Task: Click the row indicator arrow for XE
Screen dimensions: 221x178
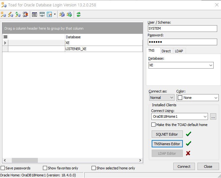Action: (x=5, y=43)
